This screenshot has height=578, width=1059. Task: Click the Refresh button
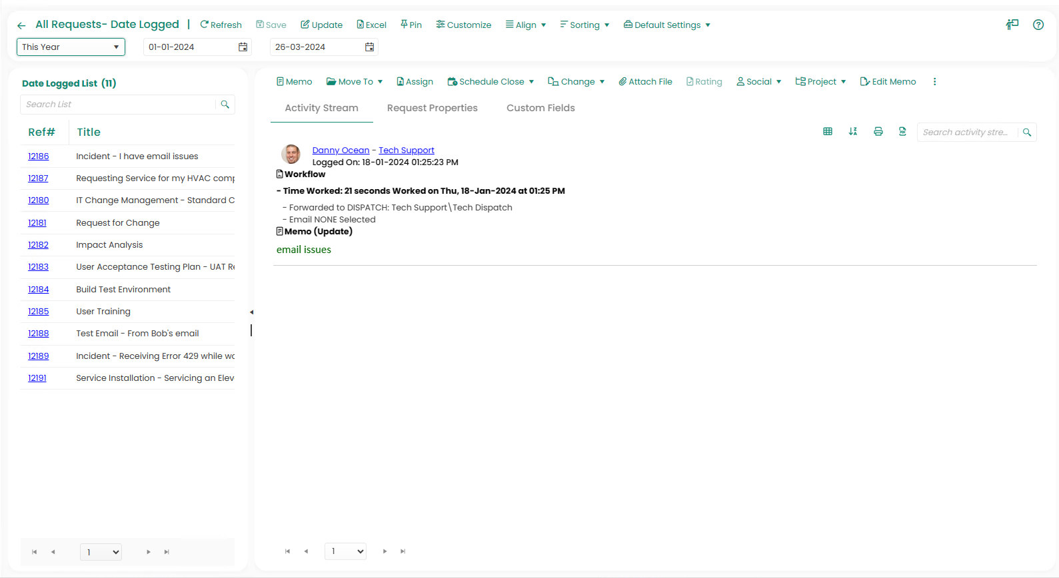221,25
